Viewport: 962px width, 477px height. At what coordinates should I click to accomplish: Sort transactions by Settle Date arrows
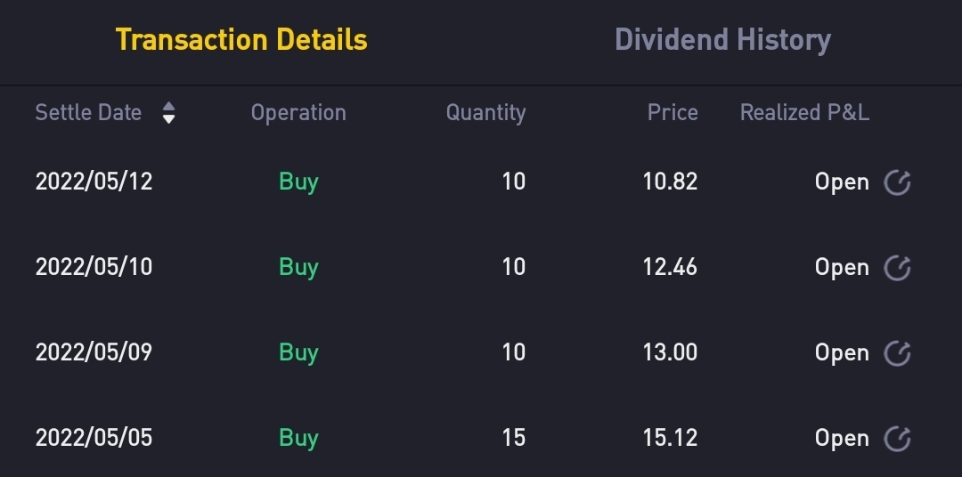168,113
